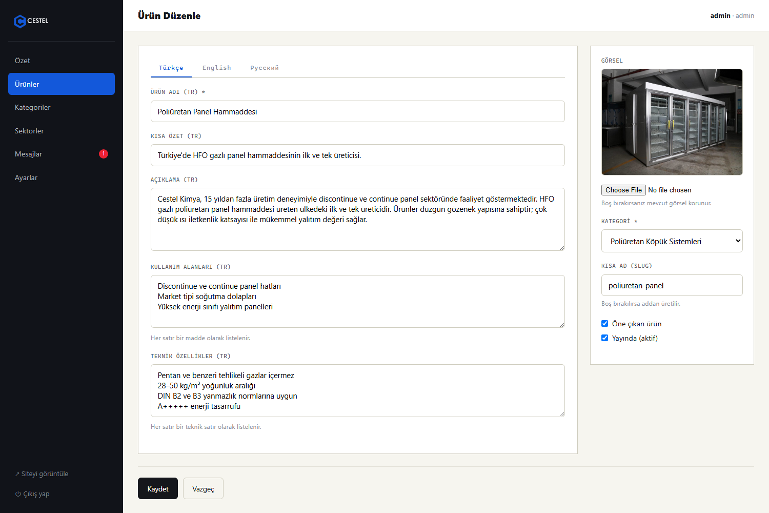
Task: Grab the Açıklama textarea resize handle
Action: click(x=562, y=248)
